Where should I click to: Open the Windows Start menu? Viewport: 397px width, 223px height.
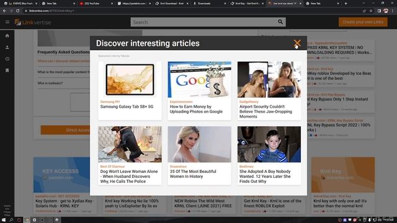tap(4, 220)
